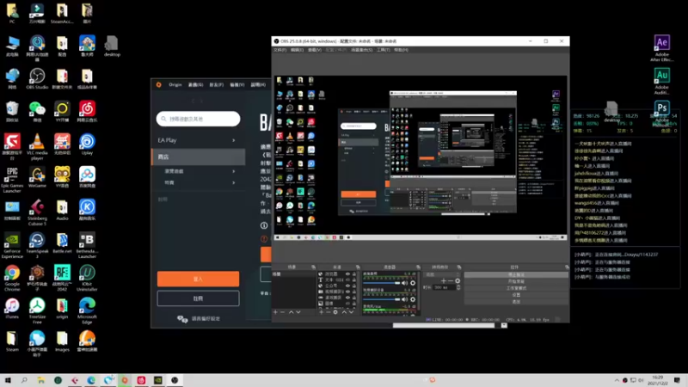Toggle visibility eye of 图像 source
This screenshot has height=387, width=688.
(x=347, y=304)
